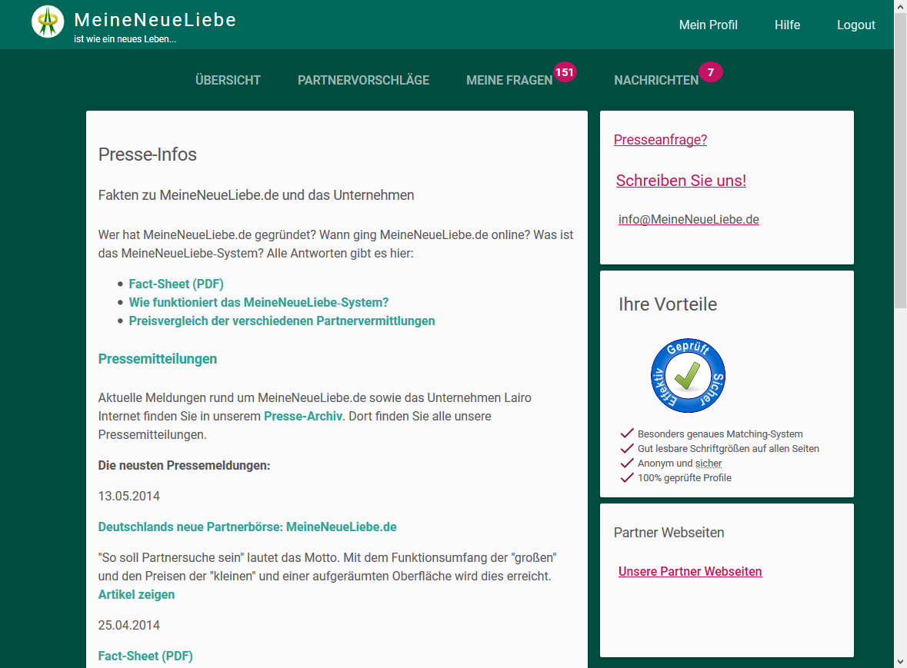The image size is (907, 668).
Task: Click the scrollbar down arrow
Action: pos(900,660)
